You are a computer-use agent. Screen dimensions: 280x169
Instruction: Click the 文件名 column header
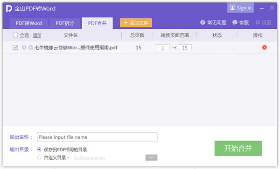(x=70, y=35)
